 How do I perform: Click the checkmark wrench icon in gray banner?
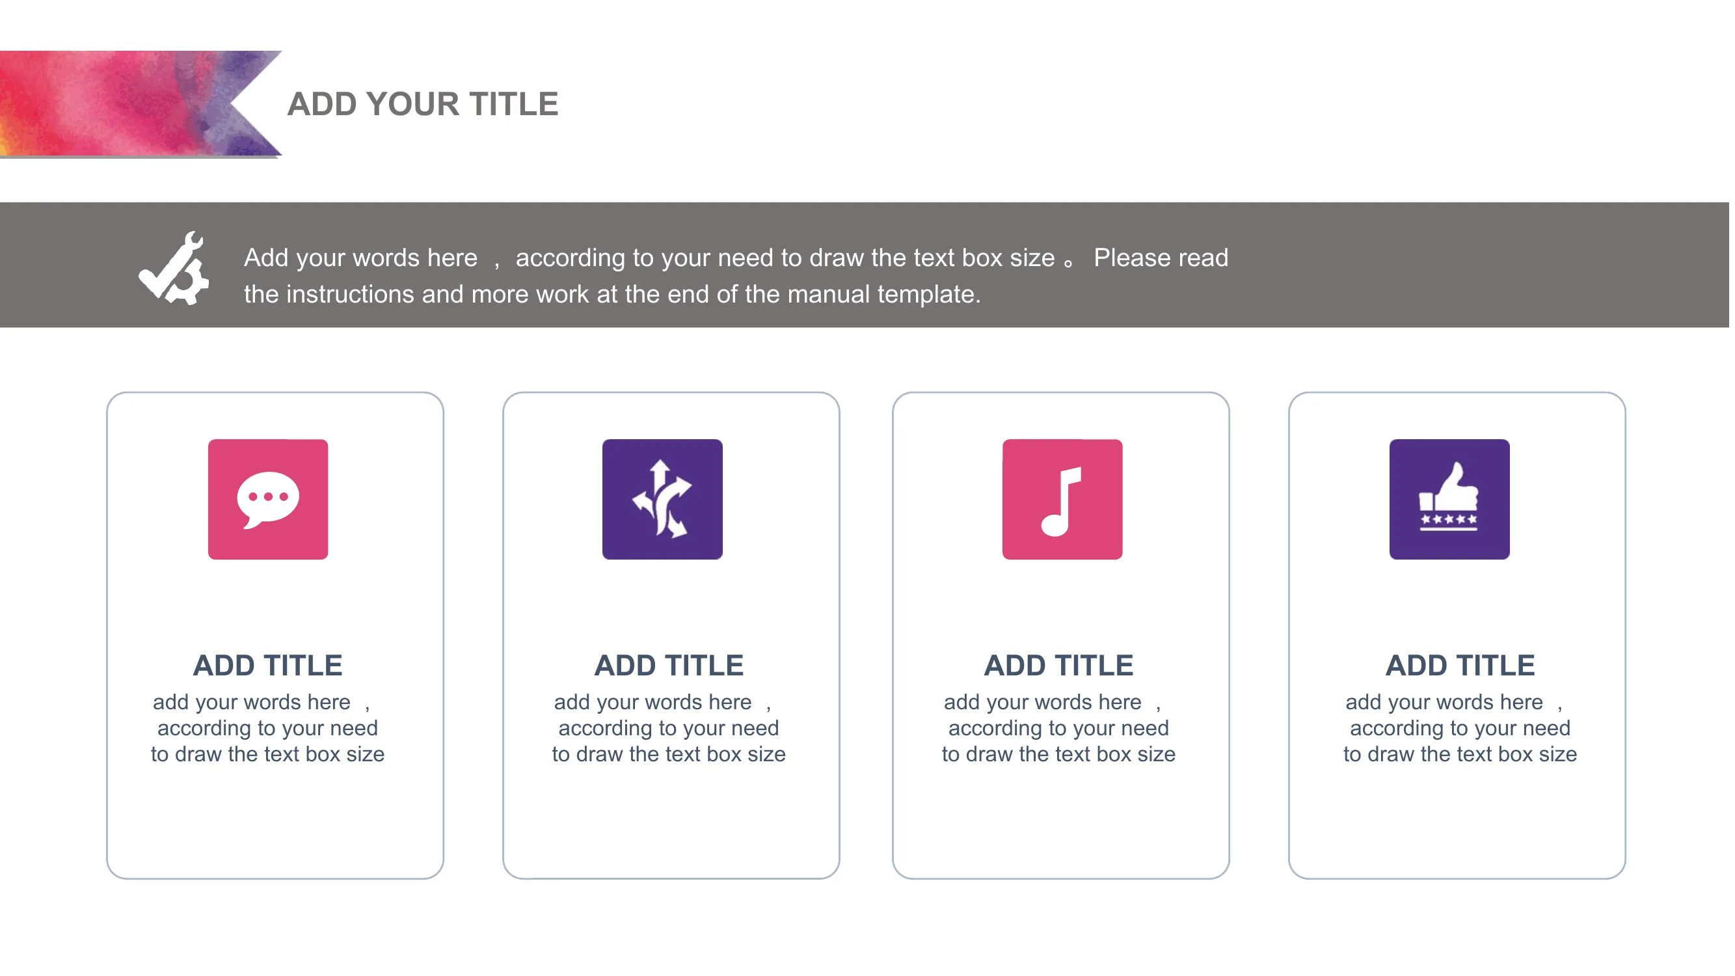coord(174,268)
